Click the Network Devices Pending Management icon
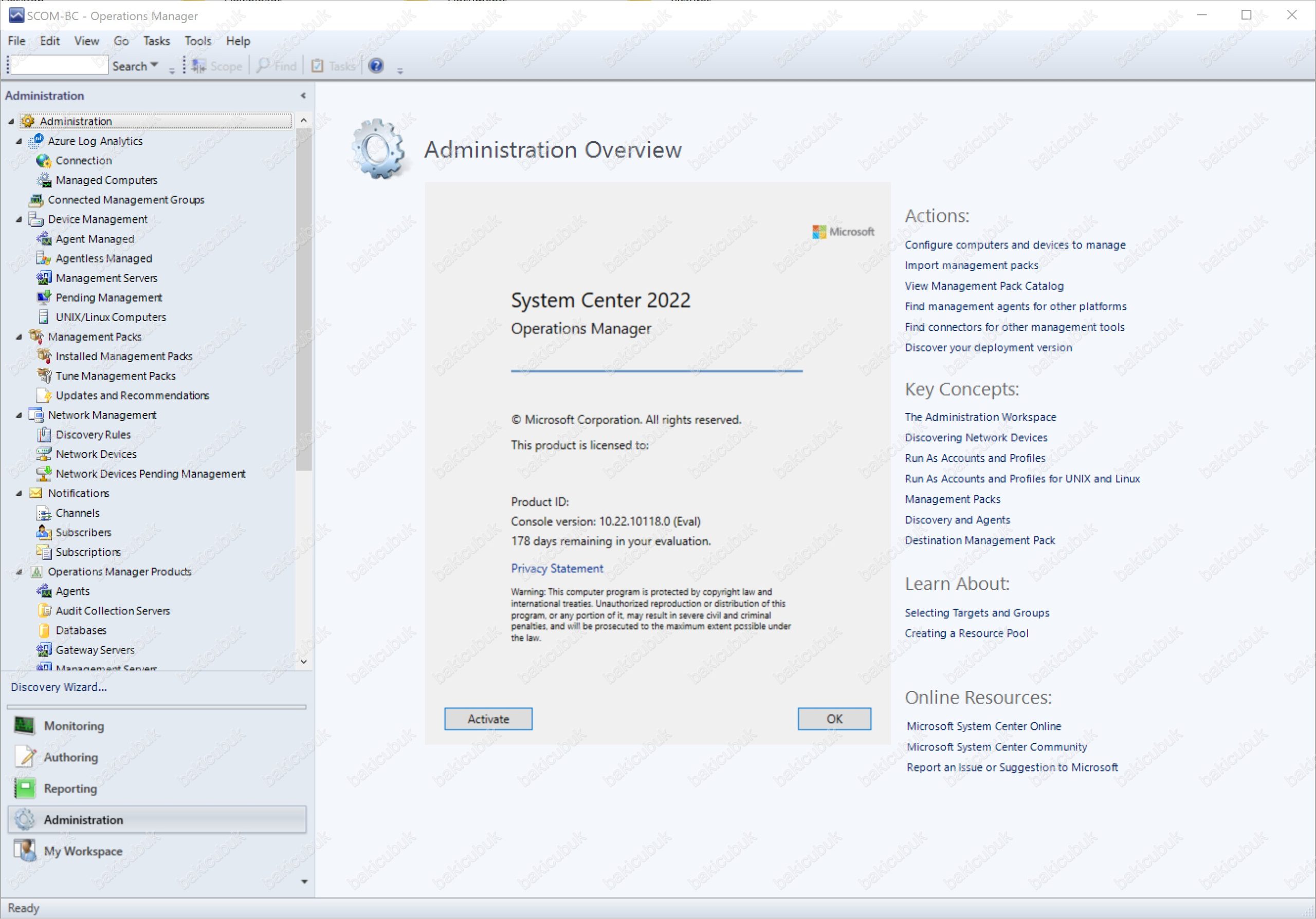 pyautogui.click(x=44, y=474)
